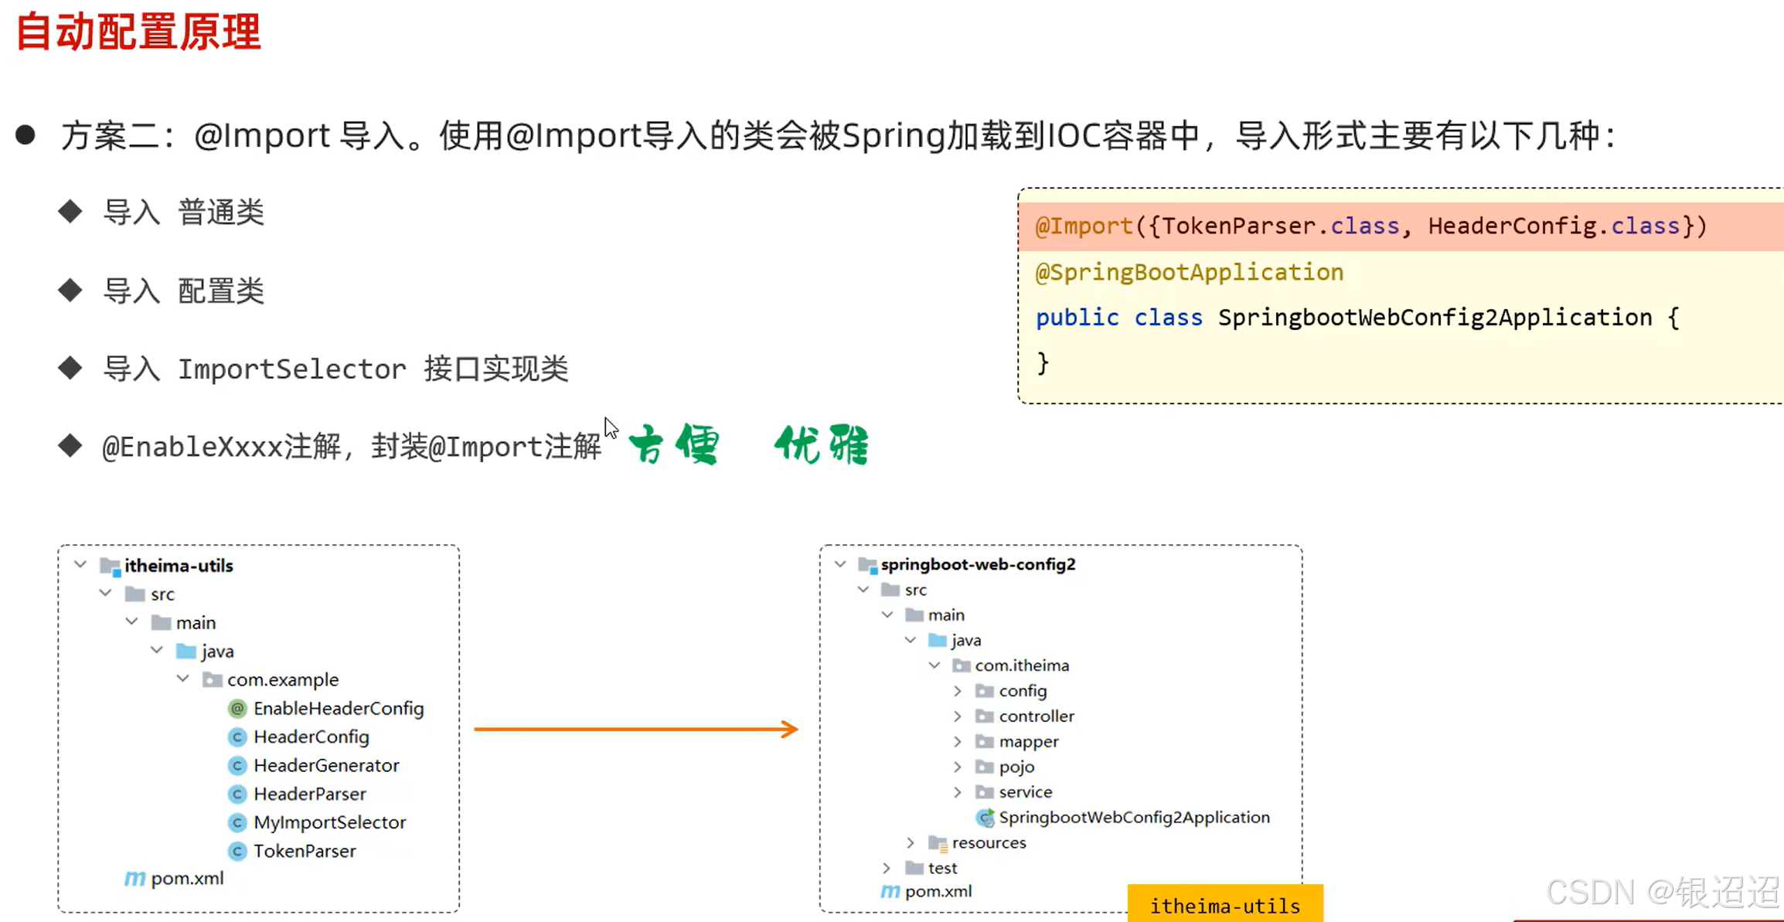Image resolution: width=1784 pixels, height=922 pixels.
Task: Click the yellow itheima-utils label
Action: (1224, 905)
